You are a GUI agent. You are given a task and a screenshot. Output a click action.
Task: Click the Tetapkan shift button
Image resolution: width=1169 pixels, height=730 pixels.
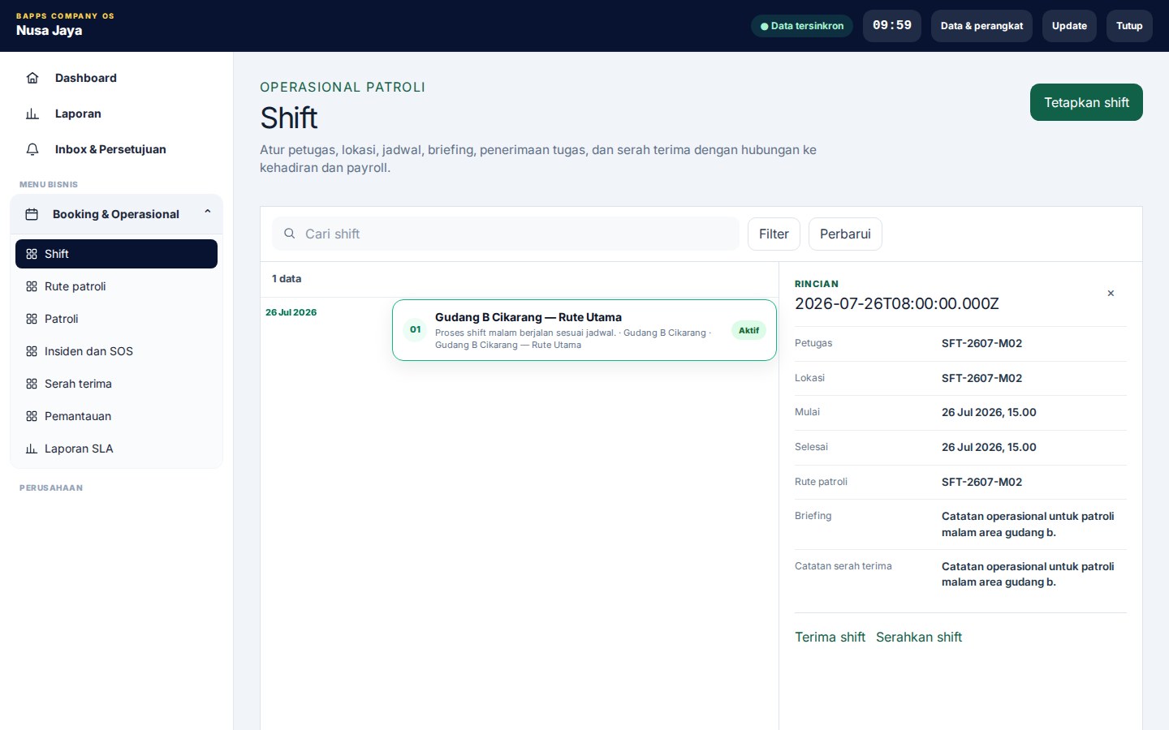coord(1086,102)
